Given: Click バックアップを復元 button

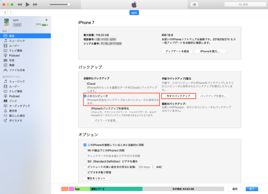Looking at the screenshot, I should point(213,96).
